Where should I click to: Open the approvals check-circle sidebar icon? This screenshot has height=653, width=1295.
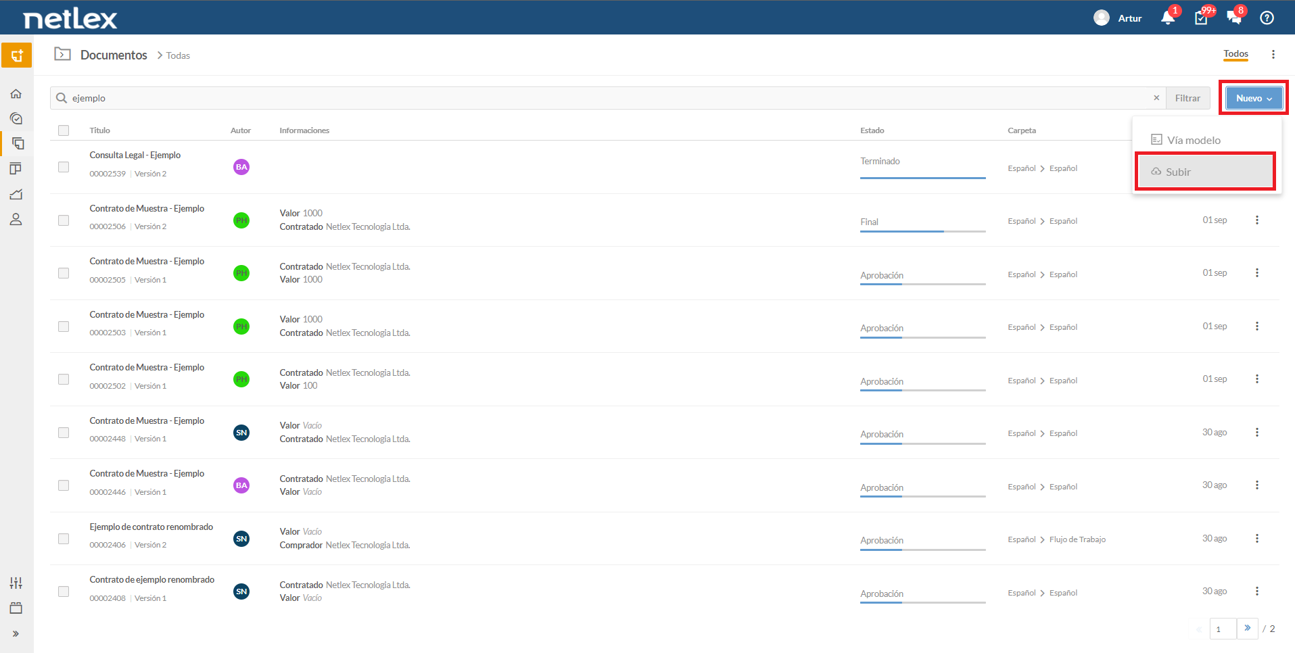click(16, 119)
